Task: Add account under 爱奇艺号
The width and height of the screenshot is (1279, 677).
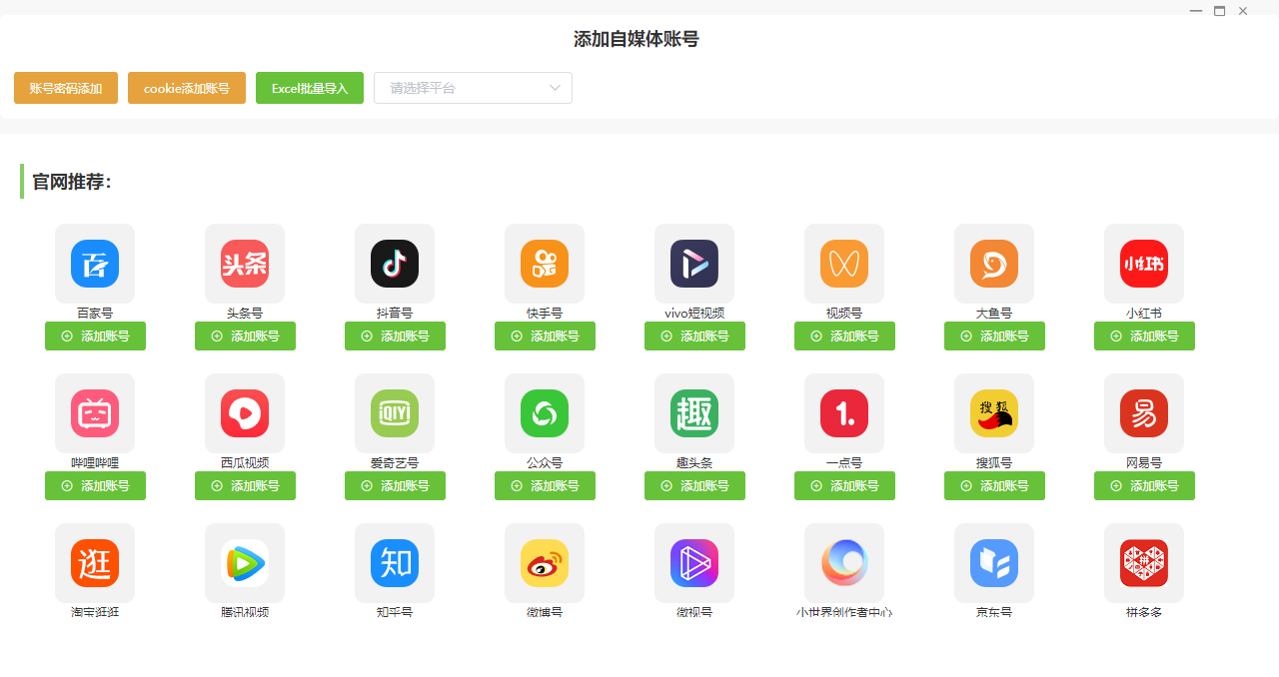Action: [x=395, y=486]
